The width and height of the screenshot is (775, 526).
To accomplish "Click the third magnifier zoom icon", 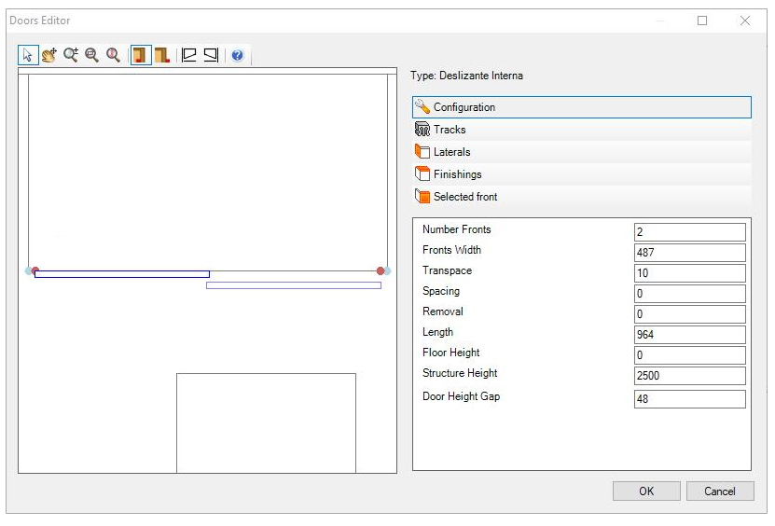I will click(x=113, y=55).
